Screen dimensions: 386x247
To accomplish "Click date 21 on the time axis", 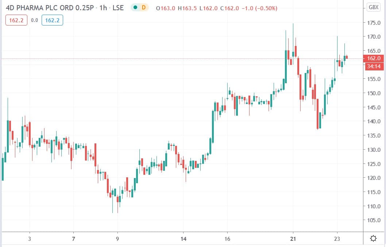I will (293, 239).
